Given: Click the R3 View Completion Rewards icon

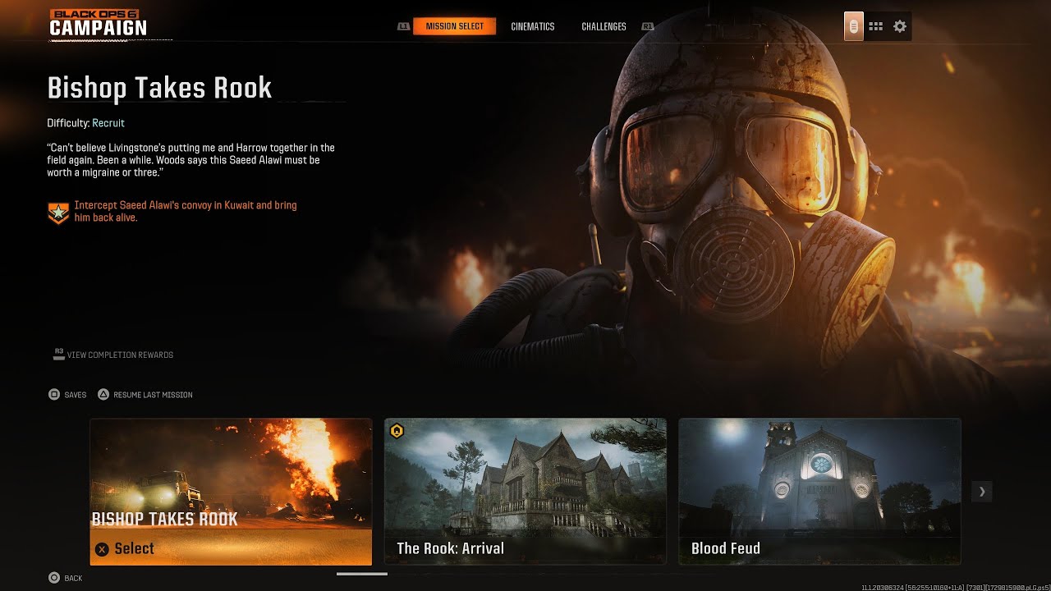Looking at the screenshot, I should point(59,354).
